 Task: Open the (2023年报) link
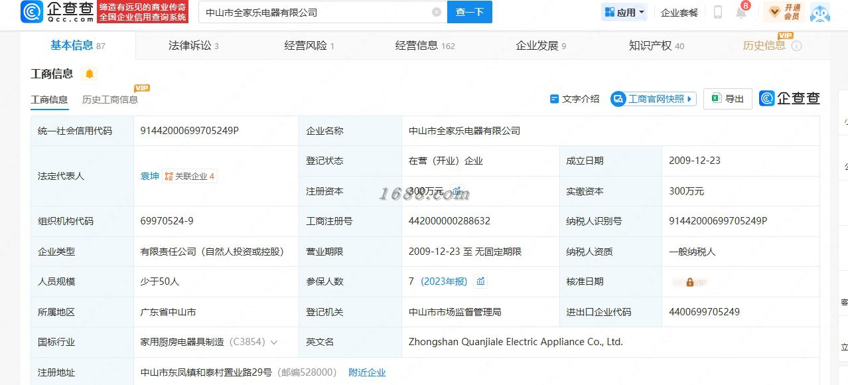click(444, 281)
